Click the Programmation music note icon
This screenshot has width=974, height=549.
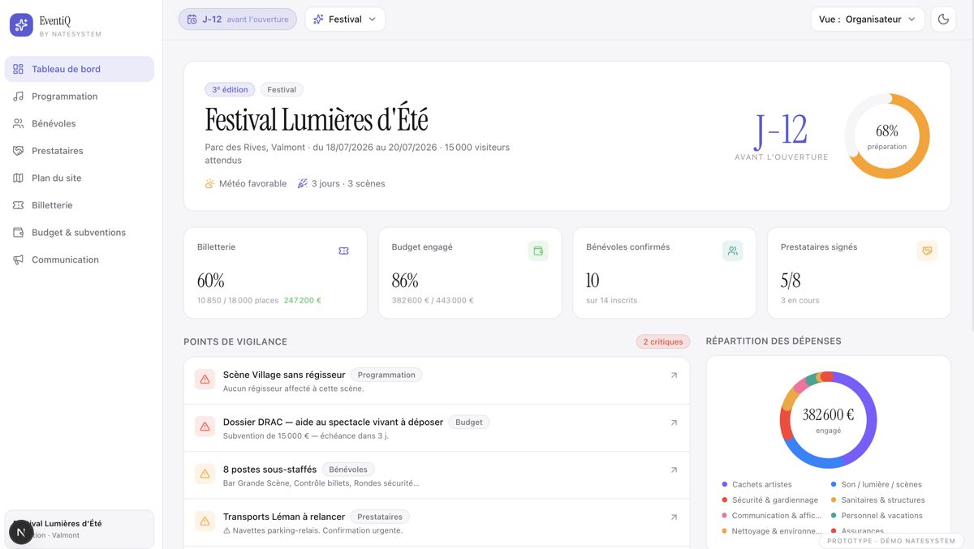click(18, 97)
